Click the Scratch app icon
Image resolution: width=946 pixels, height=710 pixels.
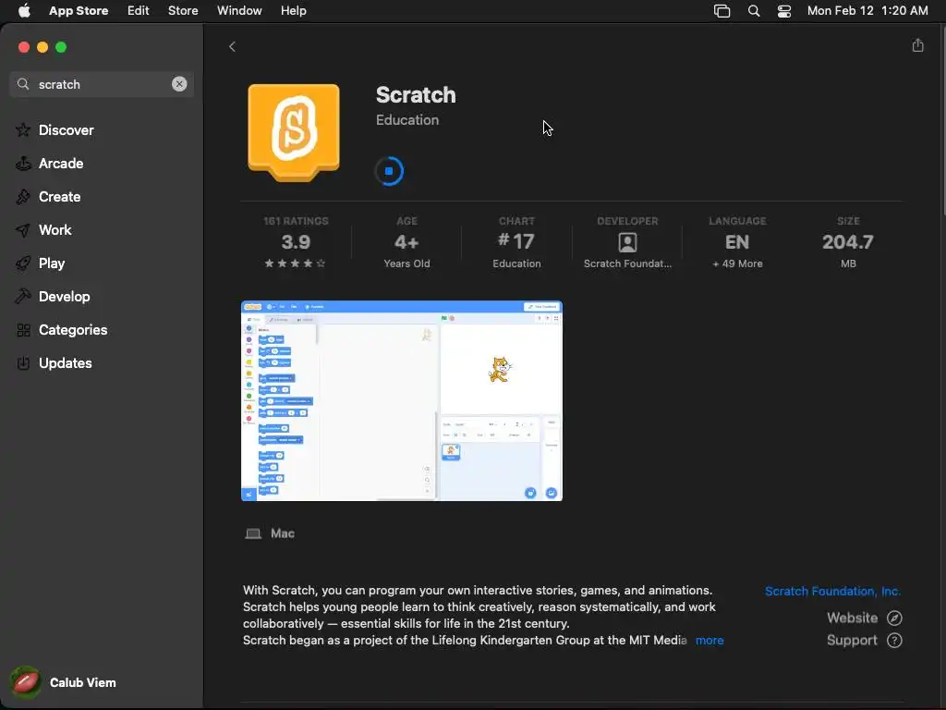click(294, 132)
